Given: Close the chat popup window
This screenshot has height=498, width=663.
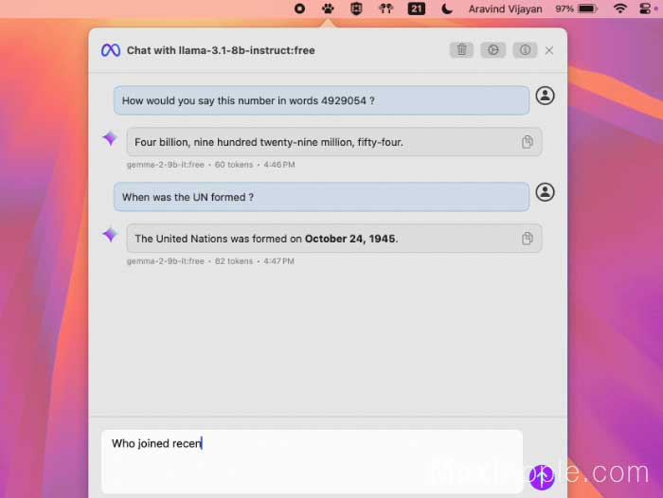Looking at the screenshot, I should click(x=549, y=50).
